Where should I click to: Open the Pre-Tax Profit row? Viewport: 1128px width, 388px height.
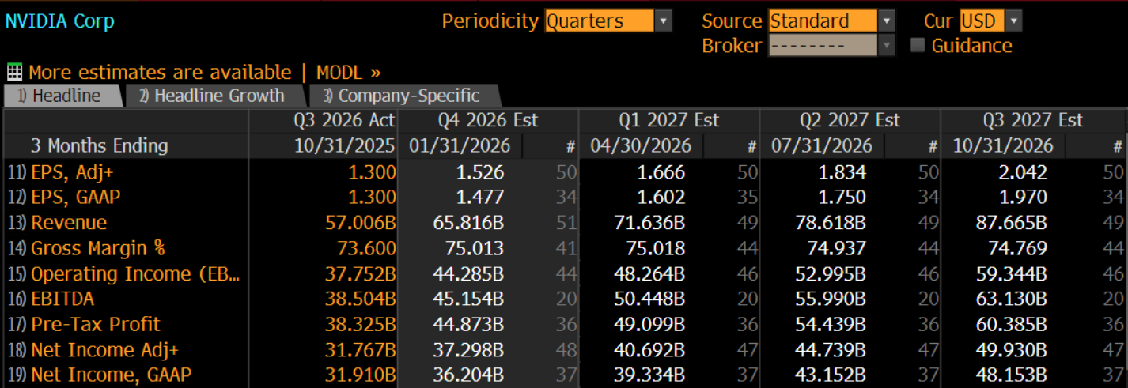point(95,324)
